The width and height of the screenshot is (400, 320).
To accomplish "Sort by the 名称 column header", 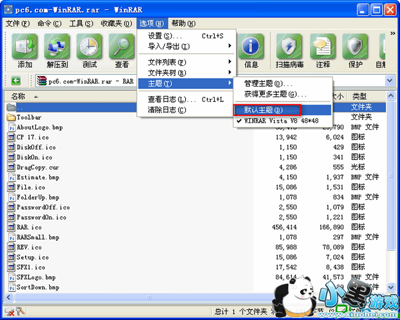I will (x=19, y=97).
